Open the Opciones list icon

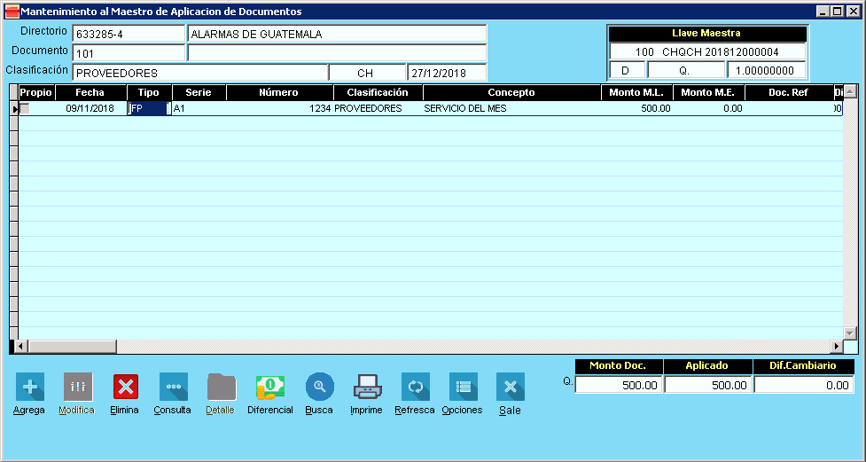(463, 387)
